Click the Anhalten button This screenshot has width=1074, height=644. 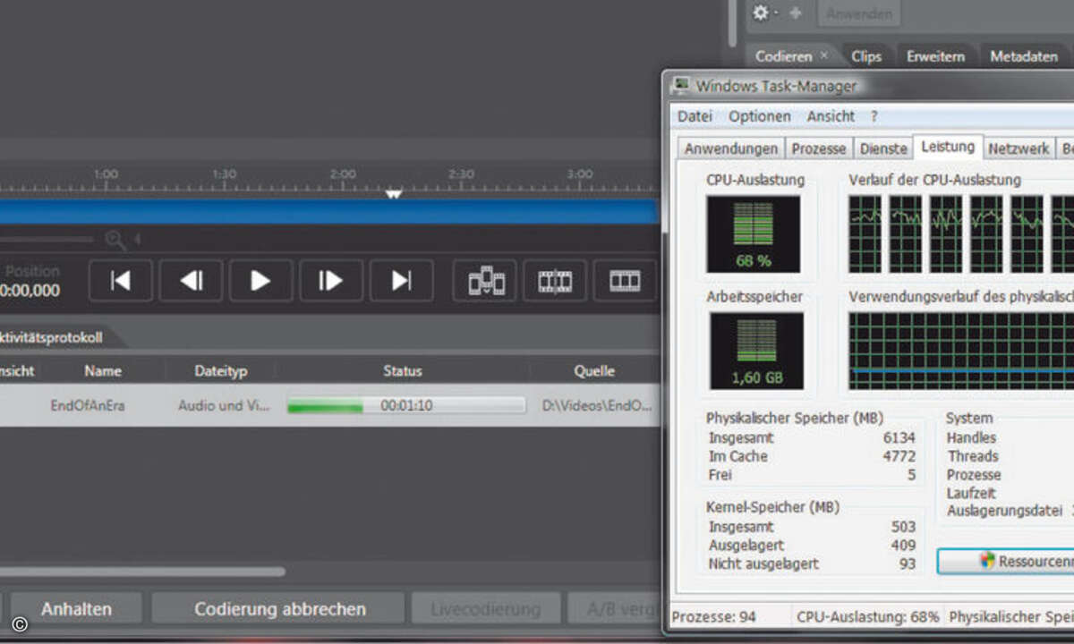(x=76, y=607)
